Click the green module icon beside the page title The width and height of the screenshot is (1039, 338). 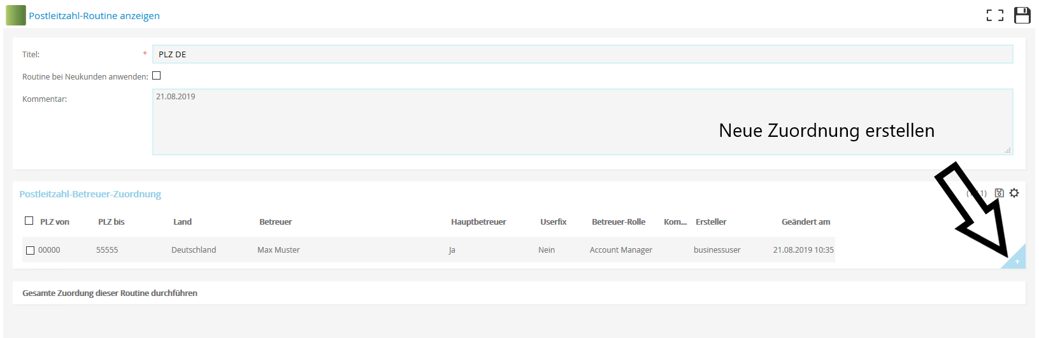pyautogui.click(x=16, y=15)
